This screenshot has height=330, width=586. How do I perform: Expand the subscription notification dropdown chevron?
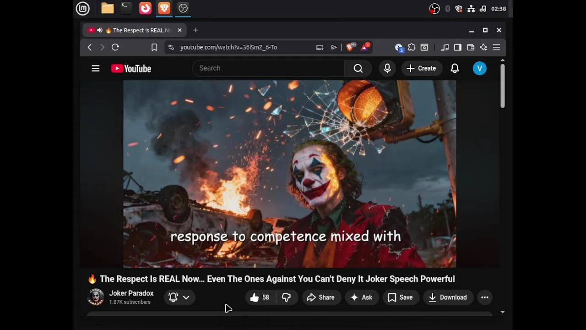tap(186, 297)
